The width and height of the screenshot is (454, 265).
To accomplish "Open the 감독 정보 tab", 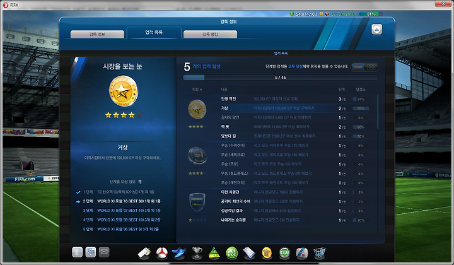I will (97, 34).
